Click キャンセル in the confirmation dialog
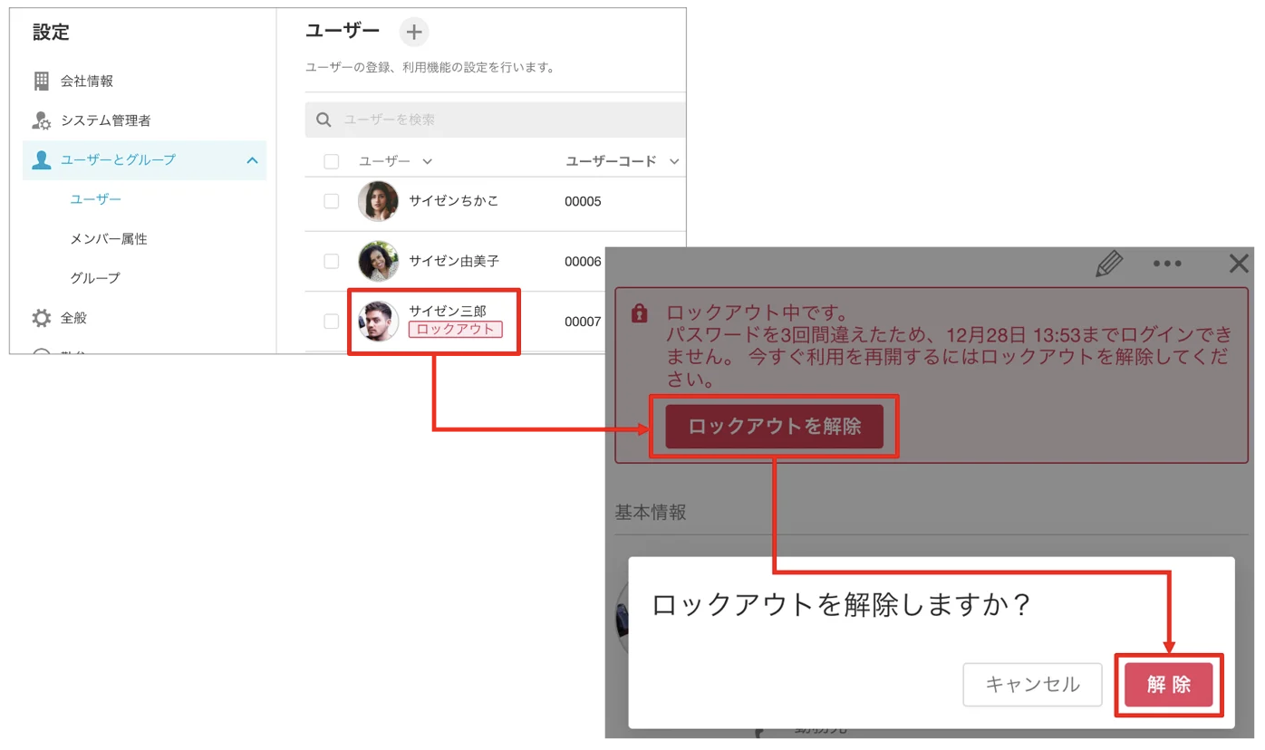Viewport: 1265px width, 750px height. (1032, 685)
